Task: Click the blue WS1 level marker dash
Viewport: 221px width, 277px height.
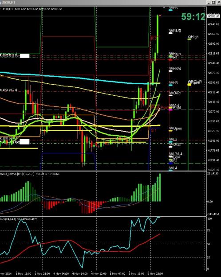Action: point(170,163)
